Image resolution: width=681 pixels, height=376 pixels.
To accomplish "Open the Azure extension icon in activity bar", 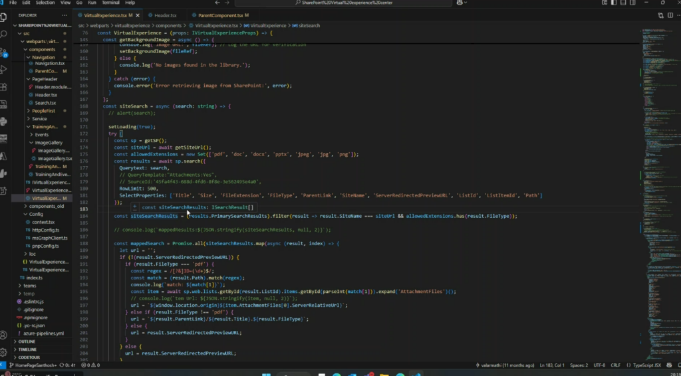I will coord(3,157).
